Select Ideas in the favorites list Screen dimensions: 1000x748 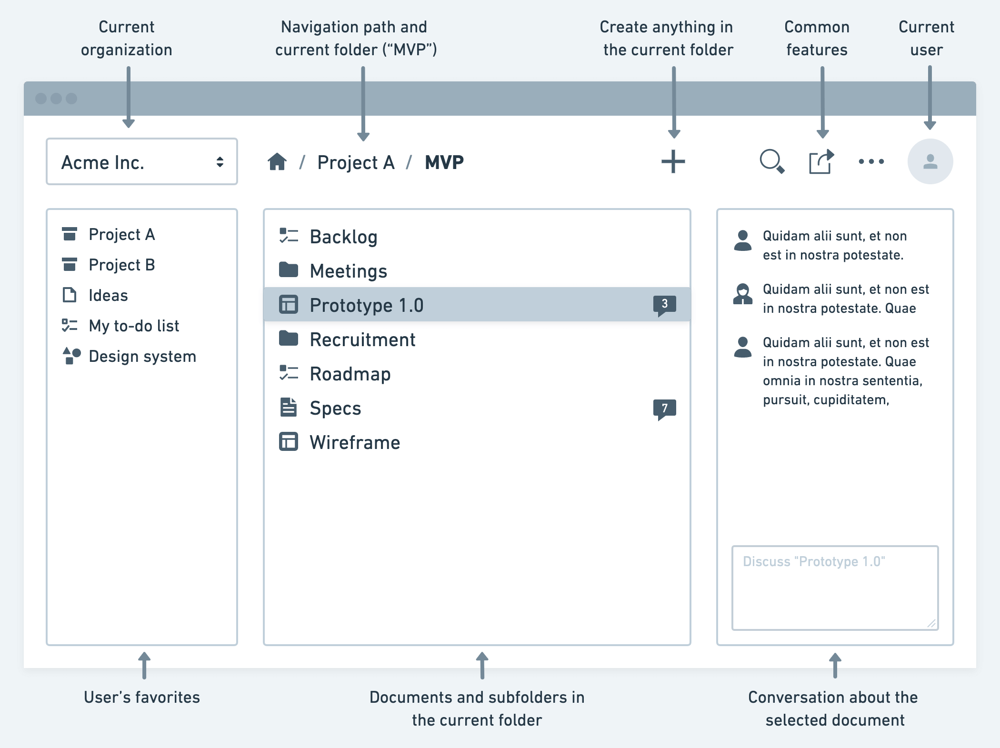pos(108,296)
